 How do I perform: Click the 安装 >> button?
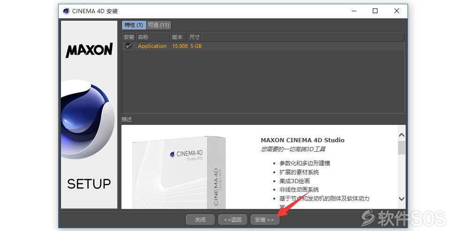264,220
